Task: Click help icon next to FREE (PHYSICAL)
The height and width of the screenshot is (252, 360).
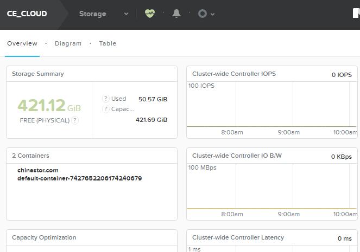Action: click(75, 120)
